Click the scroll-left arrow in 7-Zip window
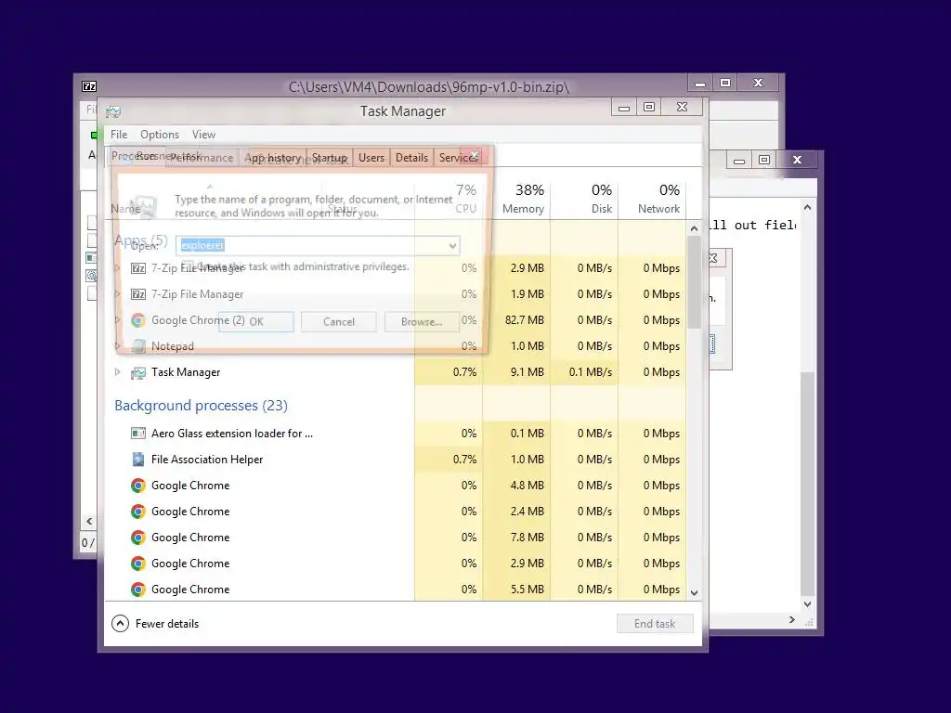The height and width of the screenshot is (713, 951). coord(89,522)
